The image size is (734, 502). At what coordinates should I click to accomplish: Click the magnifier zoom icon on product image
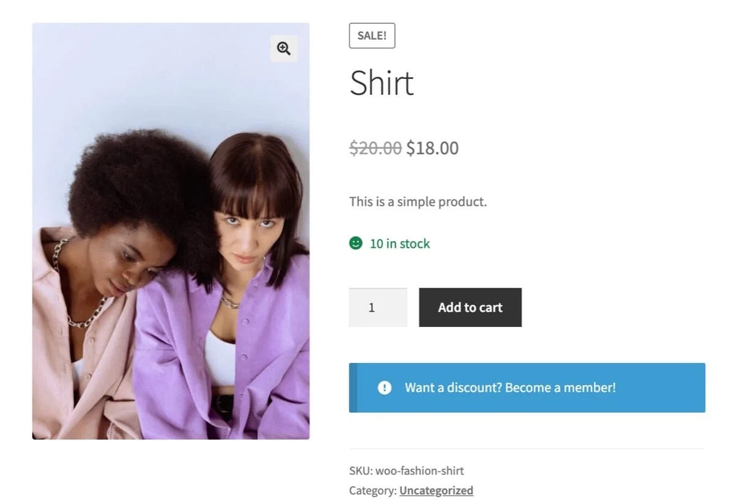(283, 49)
